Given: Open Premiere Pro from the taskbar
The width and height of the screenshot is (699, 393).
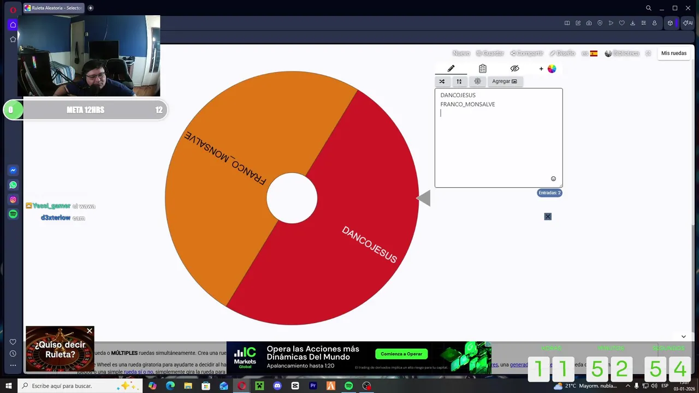Looking at the screenshot, I should click(x=313, y=386).
